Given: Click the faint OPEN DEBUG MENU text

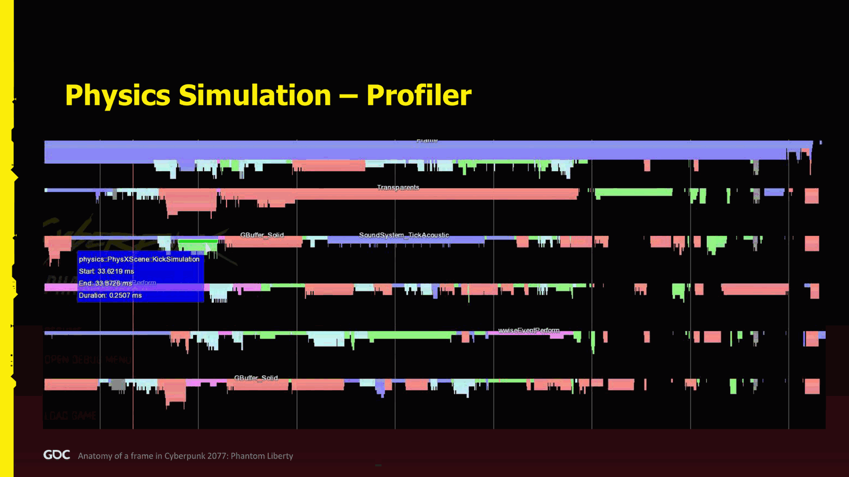Looking at the screenshot, I should (x=87, y=360).
